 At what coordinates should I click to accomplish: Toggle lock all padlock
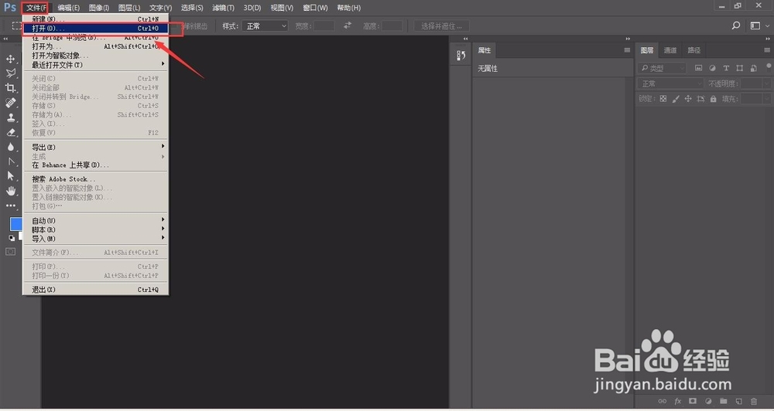[714, 99]
